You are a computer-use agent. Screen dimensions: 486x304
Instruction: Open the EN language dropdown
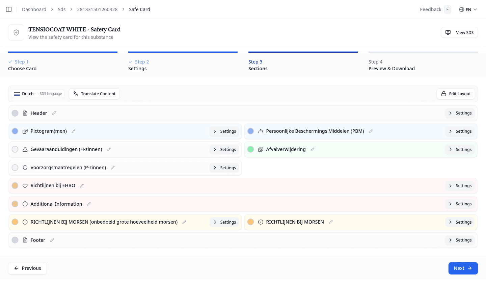tap(468, 9)
